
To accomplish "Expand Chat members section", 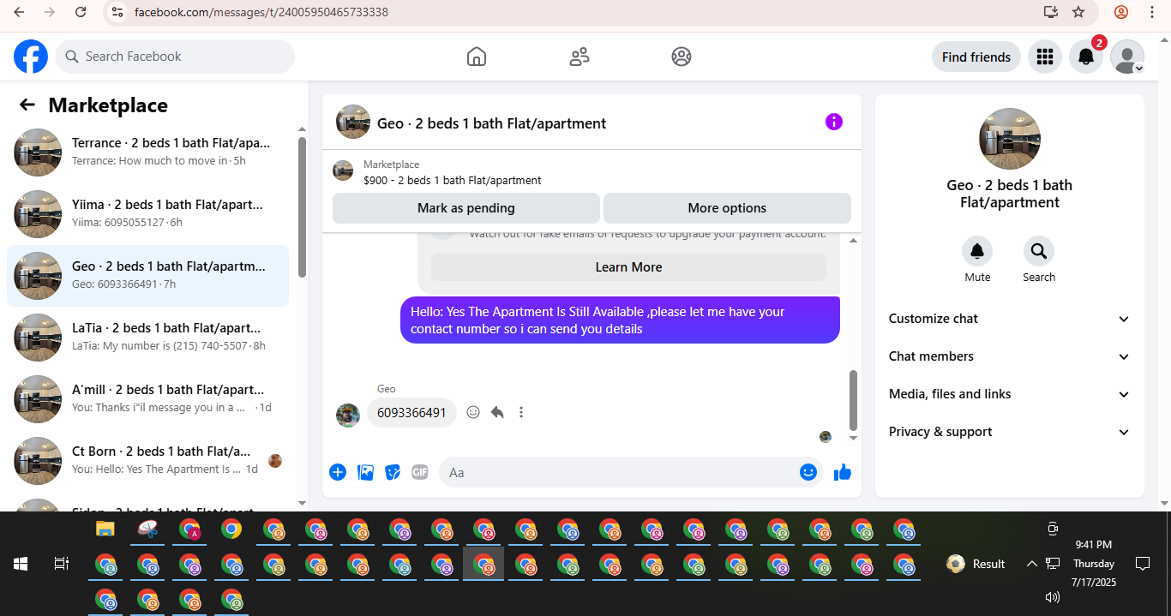I will (1010, 356).
